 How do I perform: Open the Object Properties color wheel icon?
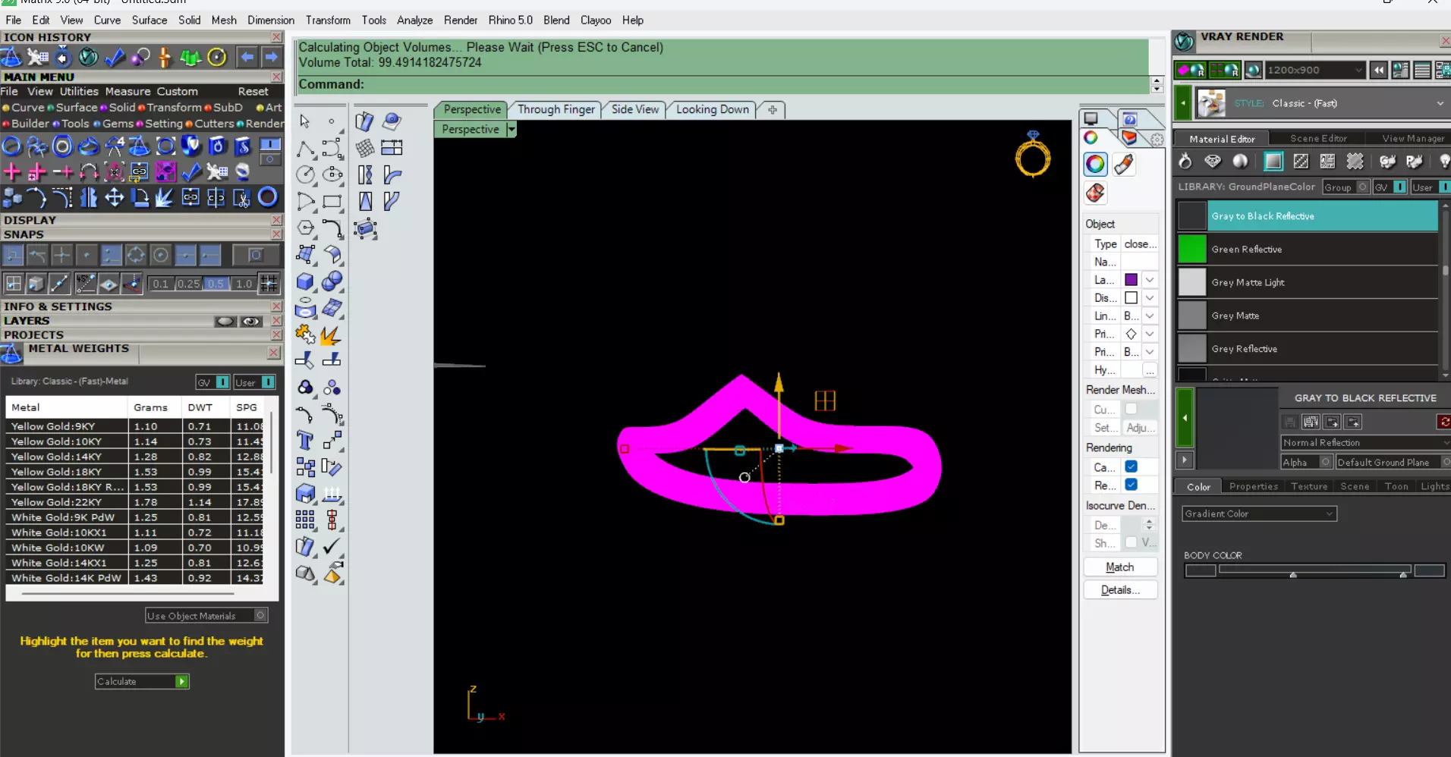(x=1095, y=164)
